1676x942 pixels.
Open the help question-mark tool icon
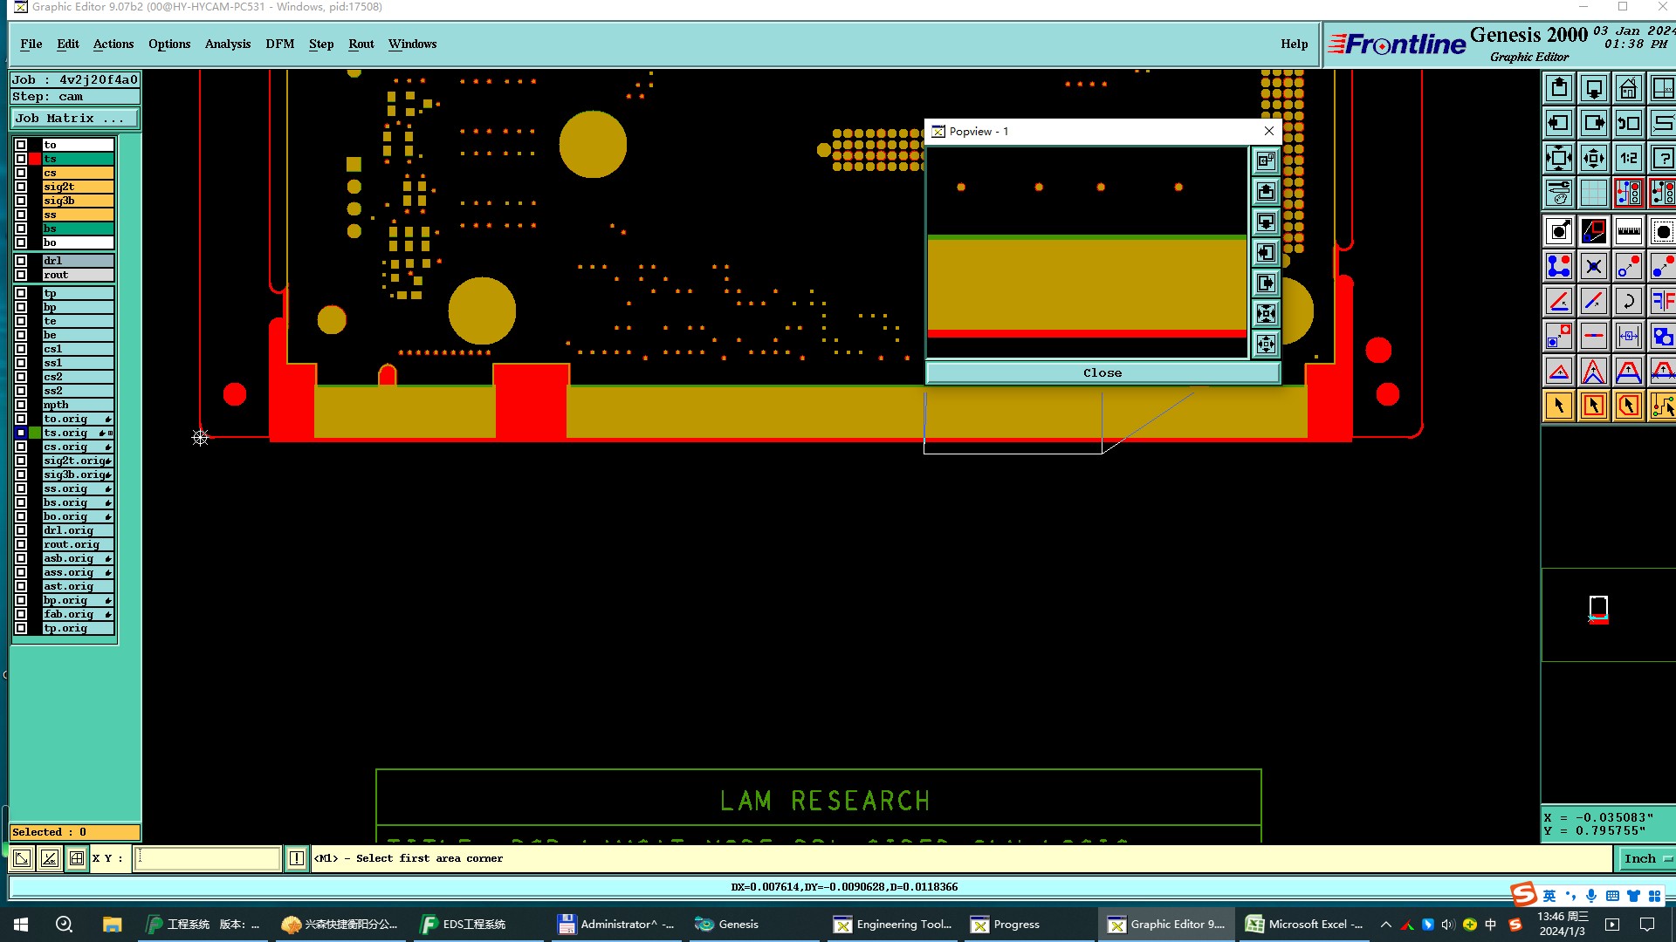1662,159
